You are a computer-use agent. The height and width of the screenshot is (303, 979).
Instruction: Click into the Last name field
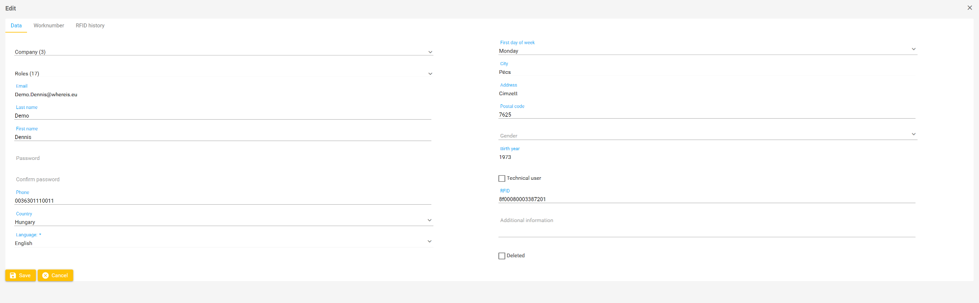click(x=222, y=116)
